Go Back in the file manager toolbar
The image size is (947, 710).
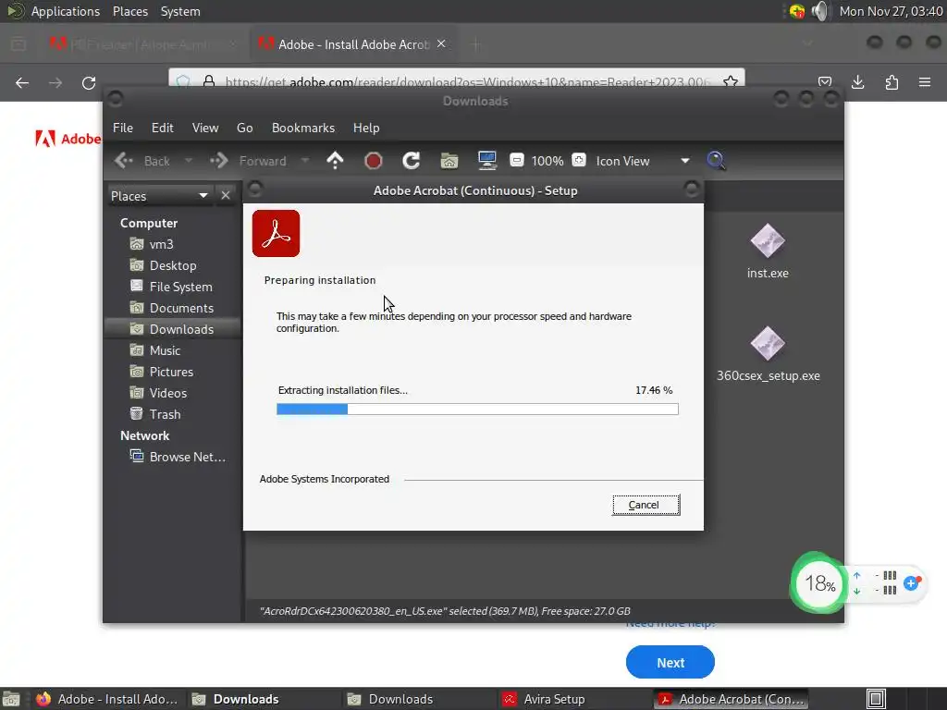point(142,161)
